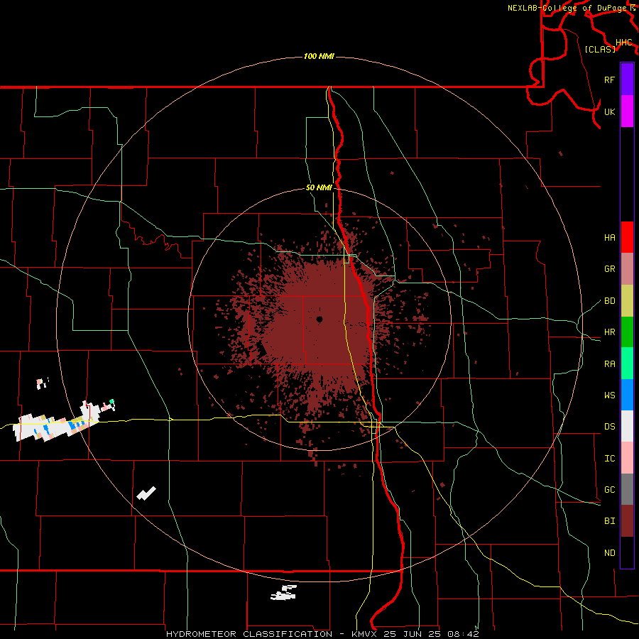Viewport: 639px width, 639px height.
Task: Click the '08:42' timestamp
Action: coord(462,634)
